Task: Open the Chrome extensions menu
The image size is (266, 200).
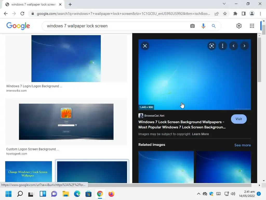Action: [x=235, y=14]
